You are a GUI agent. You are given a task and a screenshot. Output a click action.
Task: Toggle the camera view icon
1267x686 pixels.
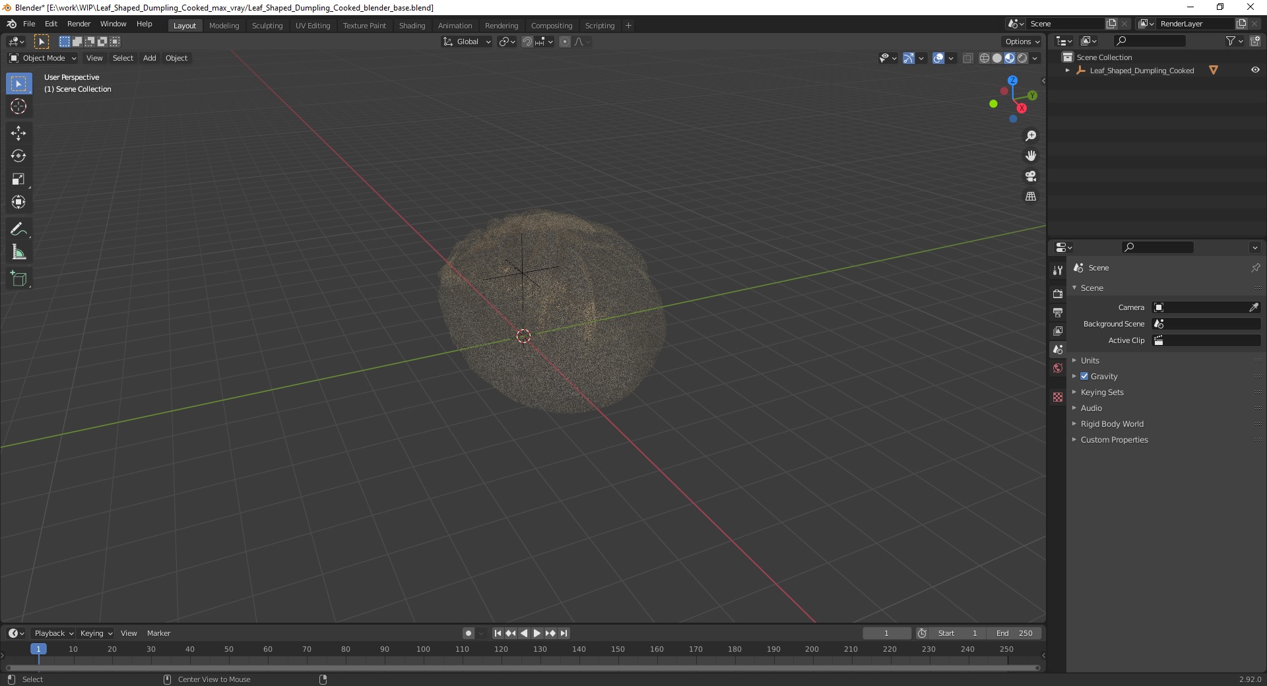coord(1031,176)
